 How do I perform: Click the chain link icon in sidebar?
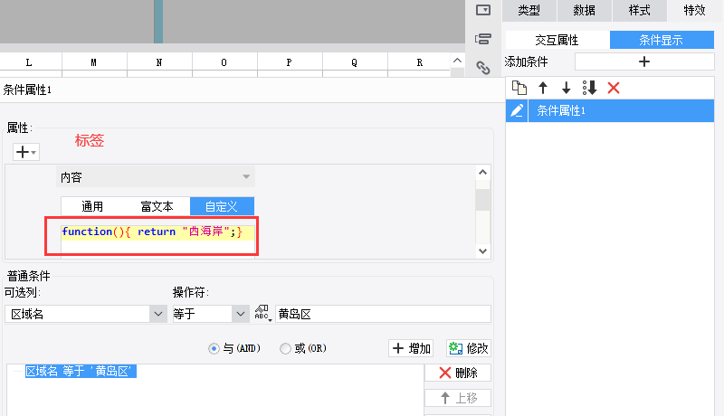coord(483,67)
